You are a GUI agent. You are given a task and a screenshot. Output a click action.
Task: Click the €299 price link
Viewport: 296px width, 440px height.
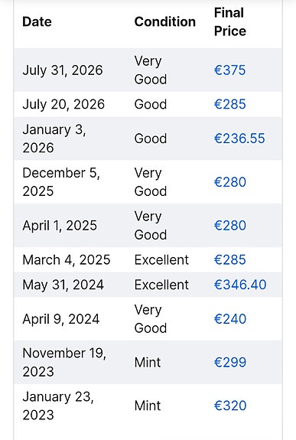pos(230,362)
